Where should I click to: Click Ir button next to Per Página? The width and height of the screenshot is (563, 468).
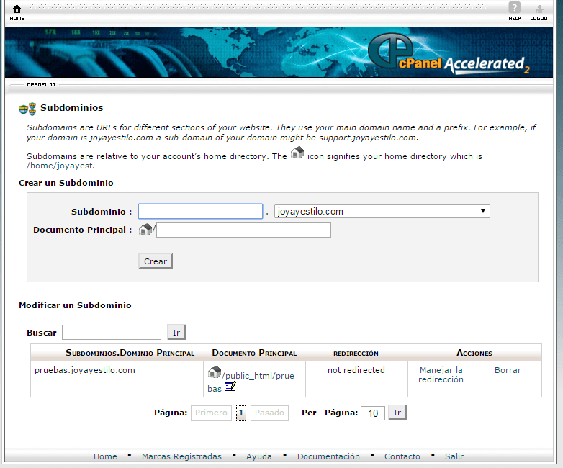point(397,413)
